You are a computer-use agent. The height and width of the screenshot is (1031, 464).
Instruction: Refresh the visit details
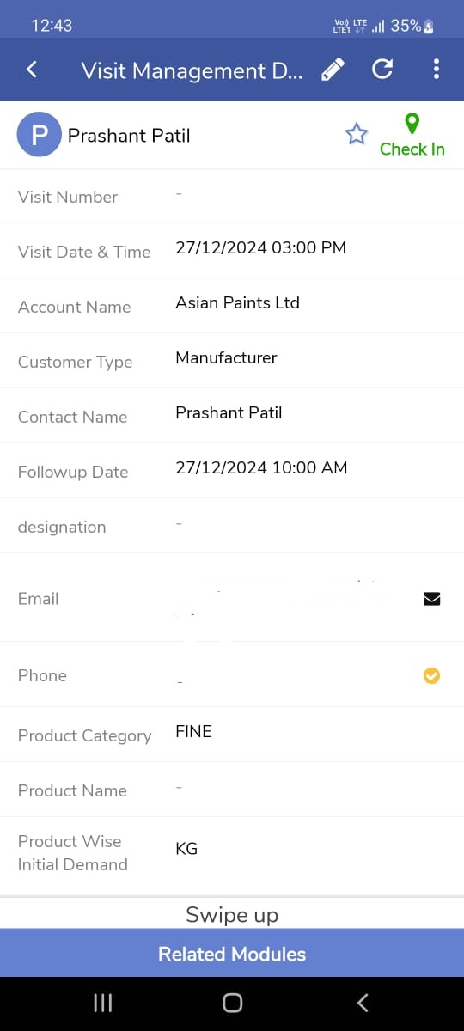[x=382, y=70]
